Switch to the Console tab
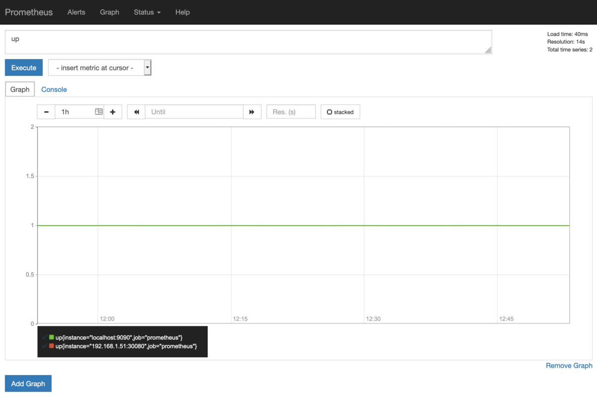597x397 pixels. 54,89
